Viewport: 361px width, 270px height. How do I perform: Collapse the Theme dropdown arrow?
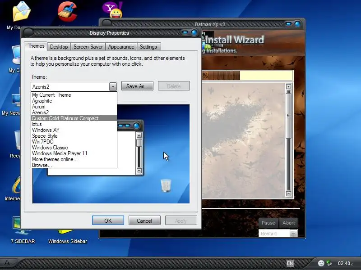[x=113, y=86]
